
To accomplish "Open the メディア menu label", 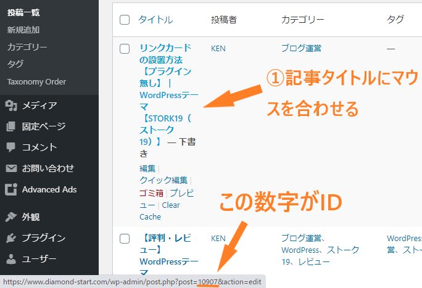I will coord(39,105).
